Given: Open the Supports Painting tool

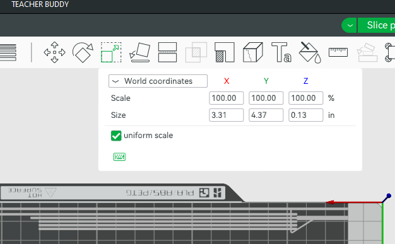Looking at the screenshot, I should [x=225, y=52].
